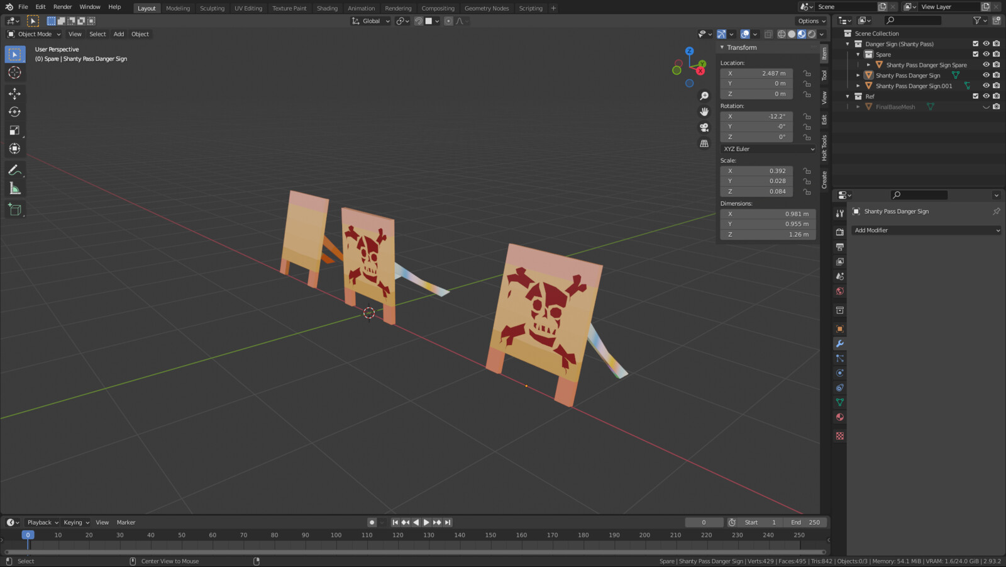Click the Options button in header
The height and width of the screenshot is (567, 1006).
coord(812,21)
